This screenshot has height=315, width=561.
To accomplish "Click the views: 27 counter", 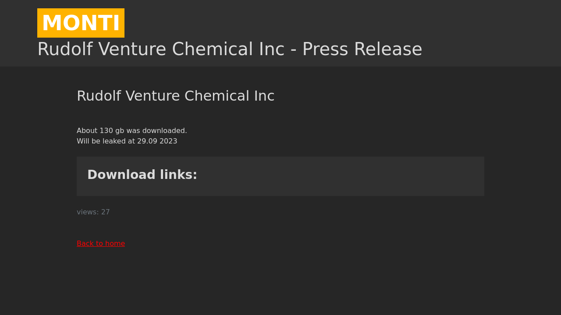I will (93, 212).
